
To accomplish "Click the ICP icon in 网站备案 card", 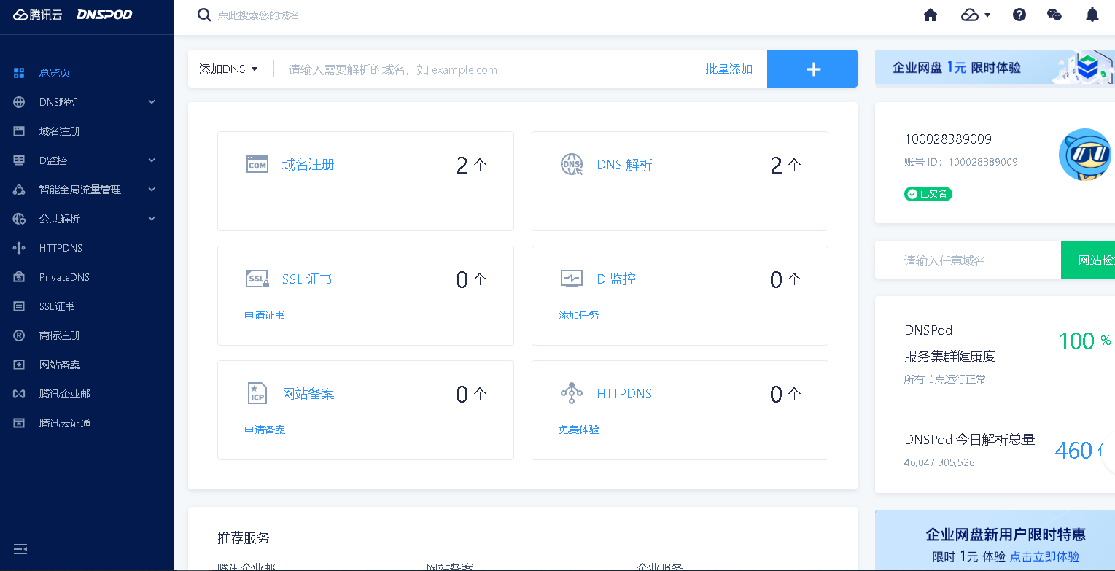I will click(257, 393).
